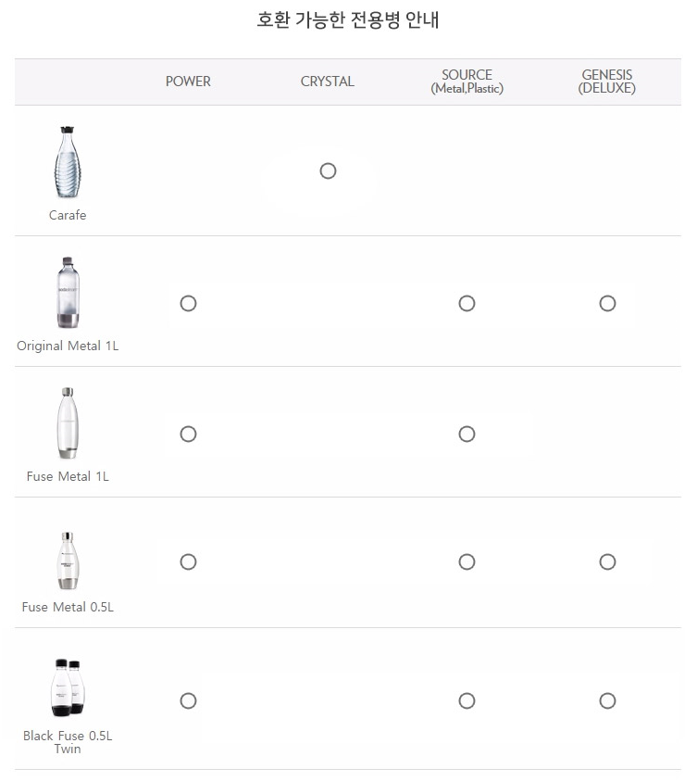This screenshot has height=781, width=685.
Task: Click the GENESIS (DELUXE) column header
Action: 607,82
